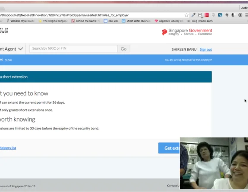Screen dimensions: 248x192
Task: Click the Contact Us footer link
Action: tap(173, 186)
